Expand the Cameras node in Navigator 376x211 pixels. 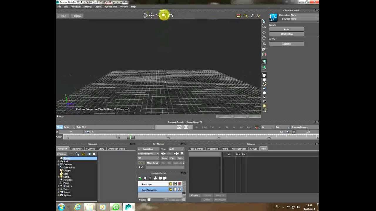[x=58, y=164]
